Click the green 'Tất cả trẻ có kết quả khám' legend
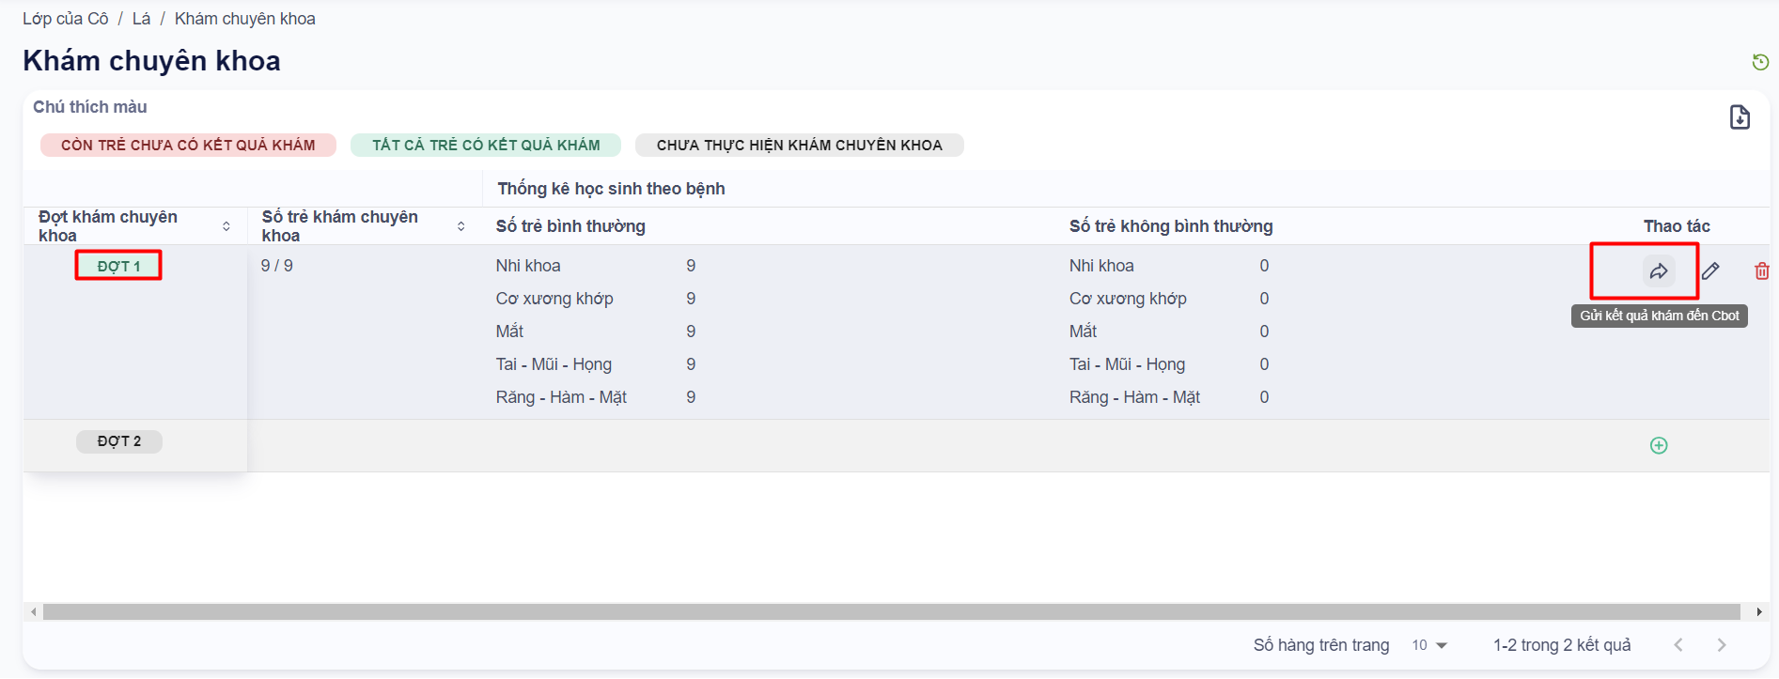The height and width of the screenshot is (679, 1779). pos(486,146)
